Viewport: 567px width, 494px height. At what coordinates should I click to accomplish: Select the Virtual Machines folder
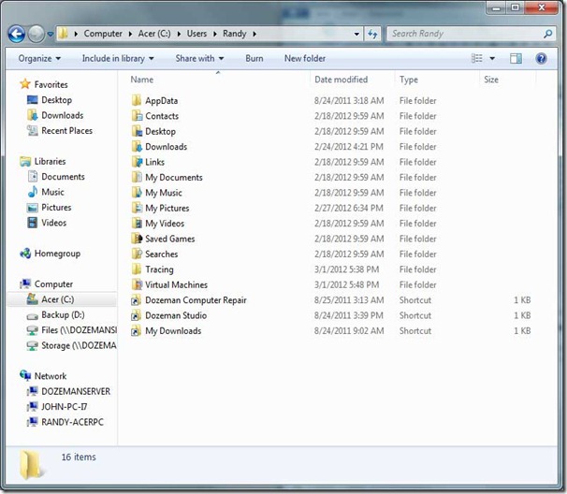(x=176, y=285)
